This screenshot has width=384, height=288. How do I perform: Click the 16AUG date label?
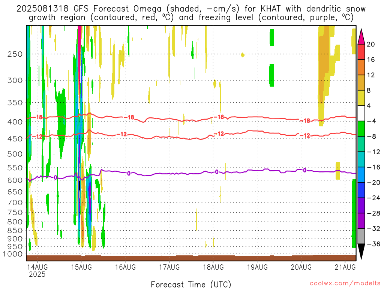click(x=125, y=267)
